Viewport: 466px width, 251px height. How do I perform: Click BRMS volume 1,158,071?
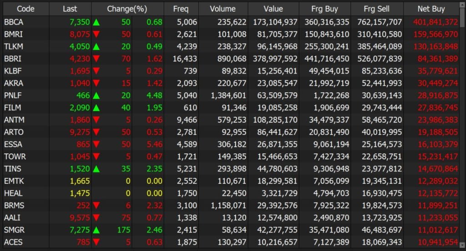click(x=228, y=206)
